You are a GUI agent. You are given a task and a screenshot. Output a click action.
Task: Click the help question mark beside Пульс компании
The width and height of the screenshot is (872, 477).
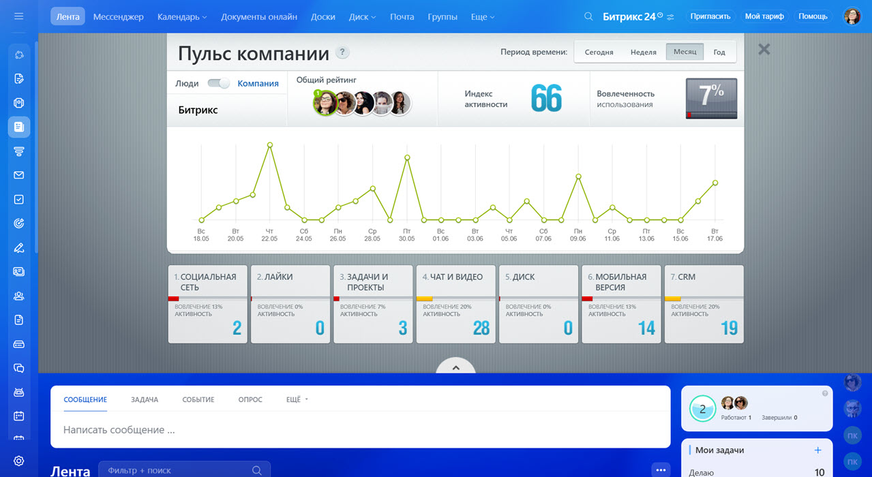[x=343, y=52]
